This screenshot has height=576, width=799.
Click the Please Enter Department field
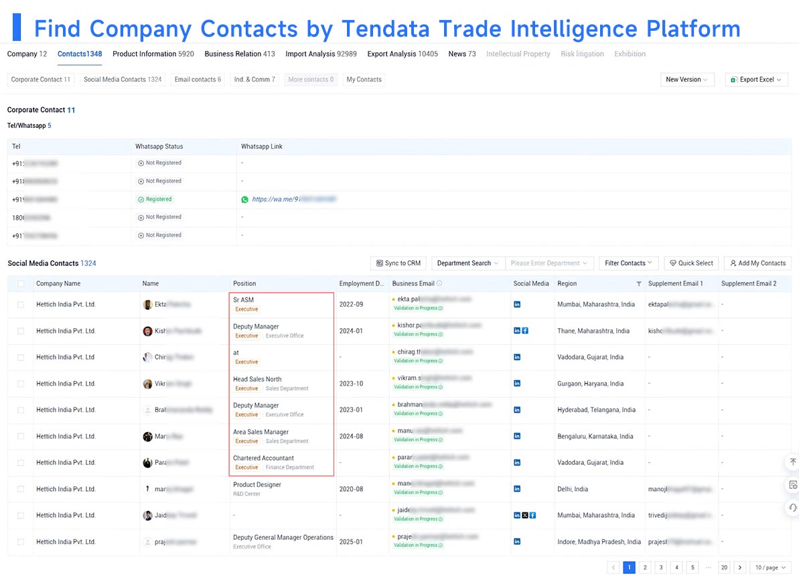tap(549, 263)
